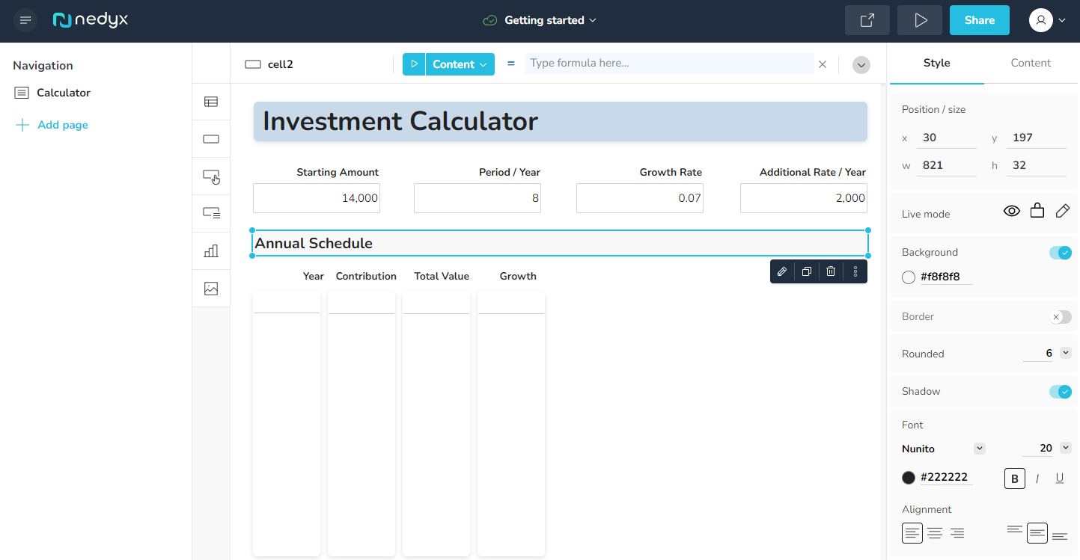Click the font color swatch #222222
The height and width of the screenshot is (560, 1080).
pyautogui.click(x=909, y=478)
